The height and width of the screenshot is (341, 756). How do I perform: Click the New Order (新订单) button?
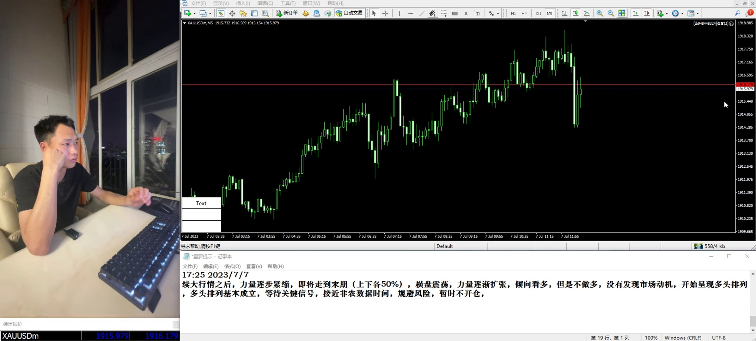coord(287,13)
